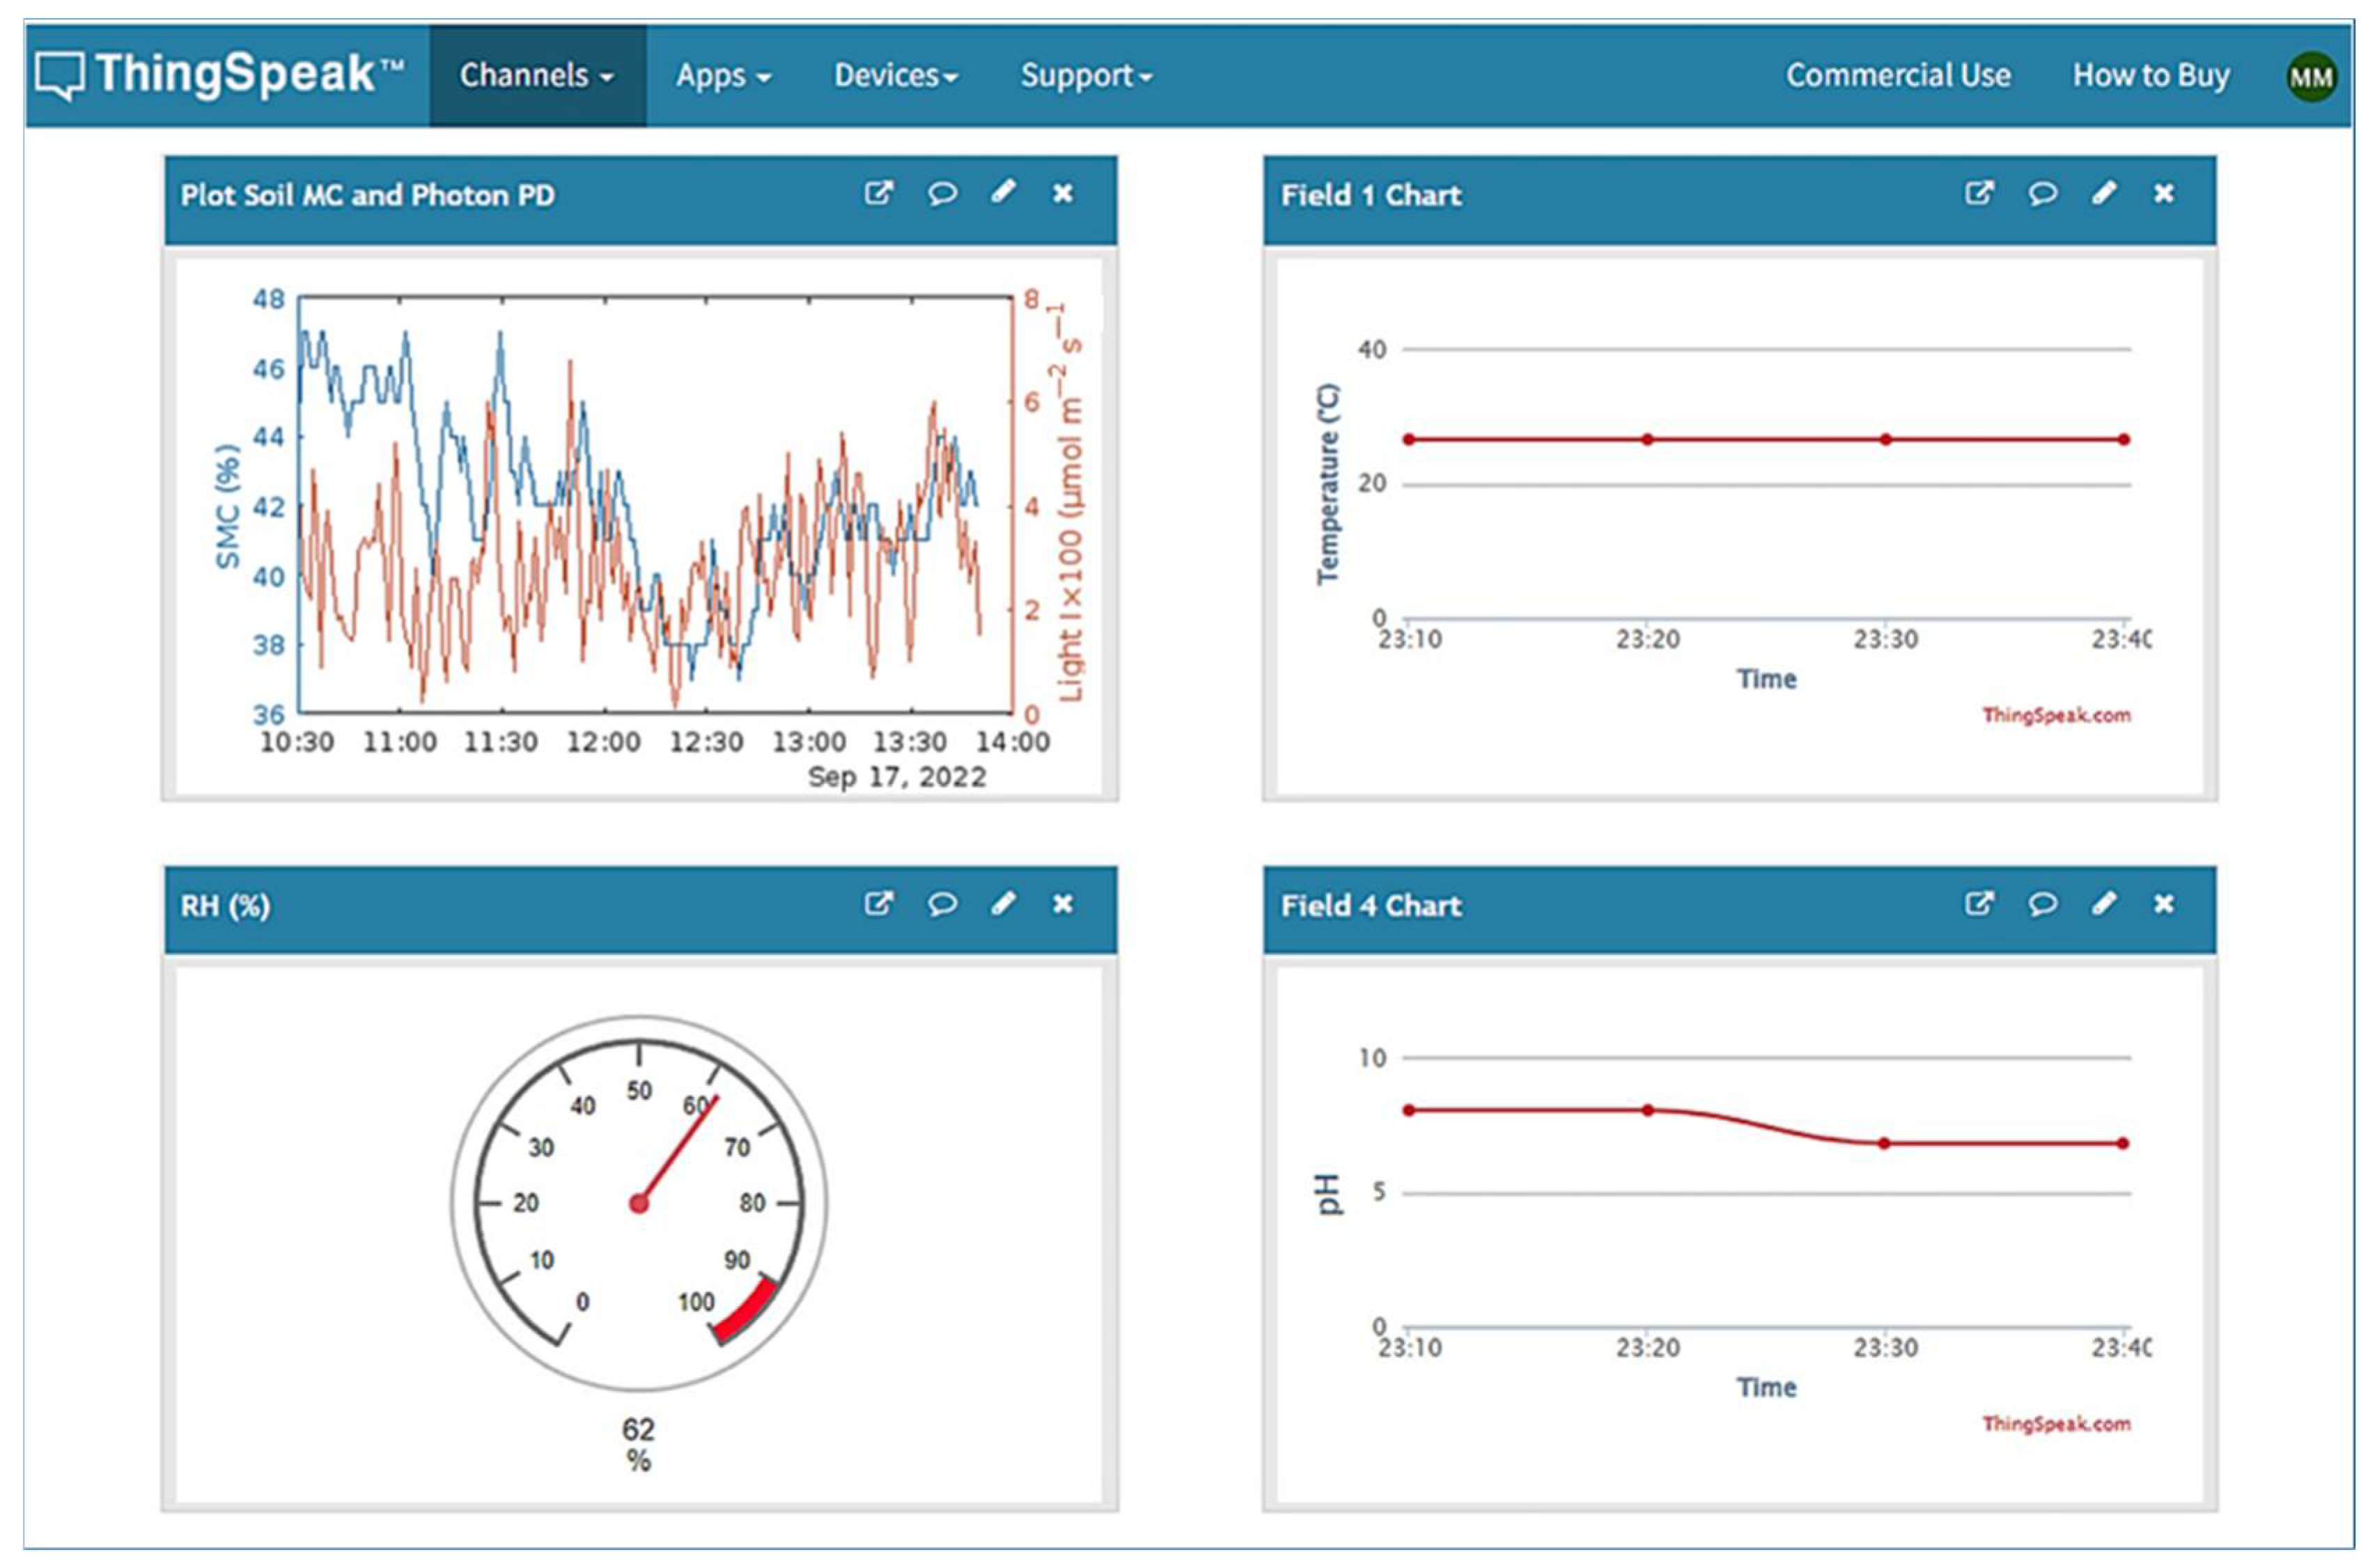Viewport: 2375px width, 1568px height.
Task: Edit the Field 4 Chart settings
Action: click(2103, 903)
